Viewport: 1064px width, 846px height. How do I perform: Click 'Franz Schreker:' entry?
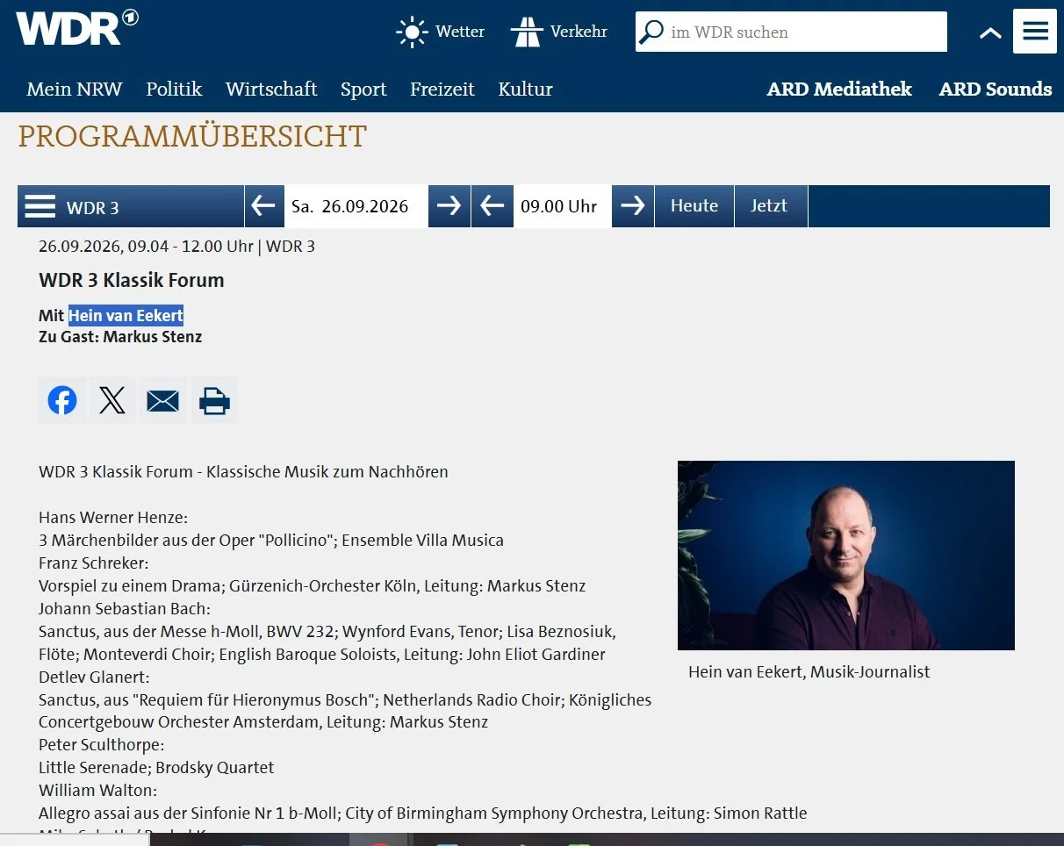point(94,563)
